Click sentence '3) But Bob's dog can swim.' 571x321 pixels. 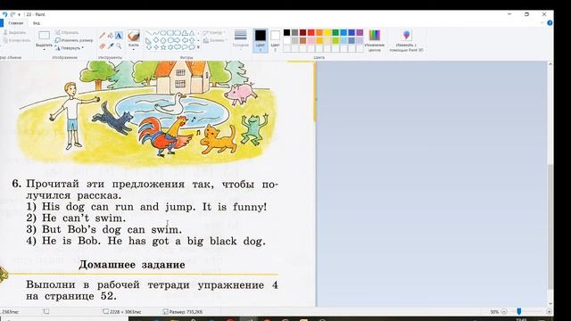tap(103, 229)
